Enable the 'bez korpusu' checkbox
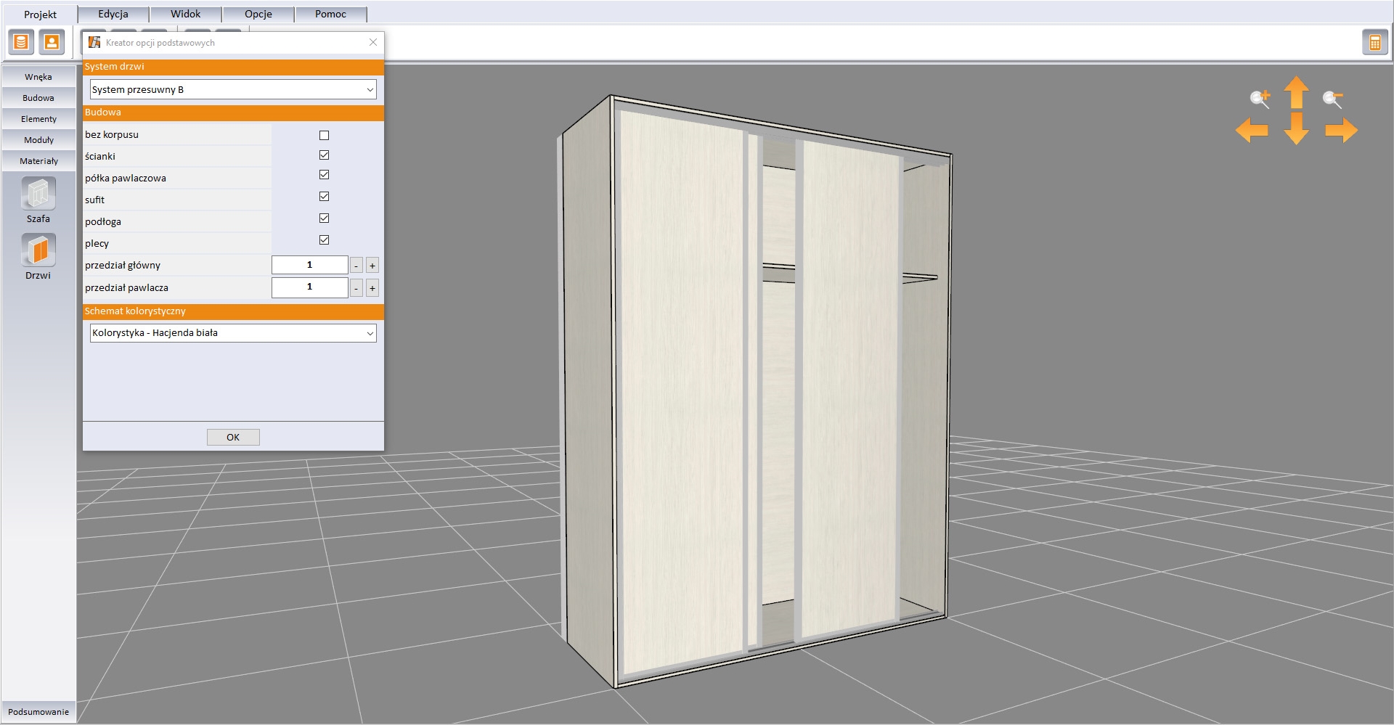The height and width of the screenshot is (725, 1394). pos(324,135)
